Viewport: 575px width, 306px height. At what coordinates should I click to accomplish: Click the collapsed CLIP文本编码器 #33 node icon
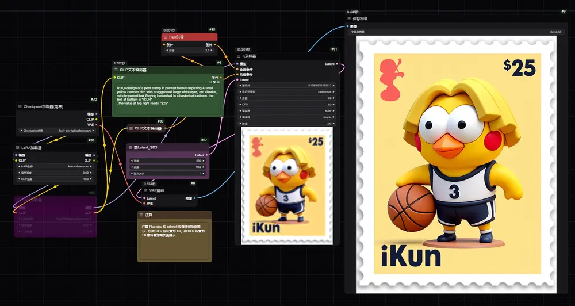click(x=131, y=128)
